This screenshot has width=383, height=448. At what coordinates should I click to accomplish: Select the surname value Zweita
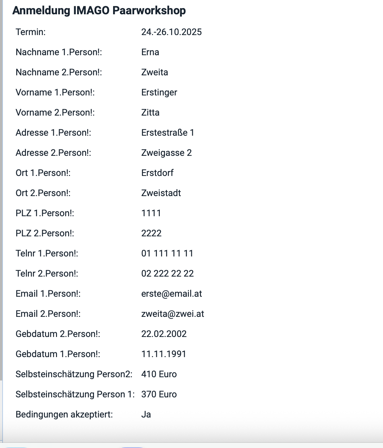155,72
